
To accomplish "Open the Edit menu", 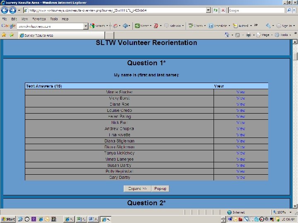I will [14, 19].
